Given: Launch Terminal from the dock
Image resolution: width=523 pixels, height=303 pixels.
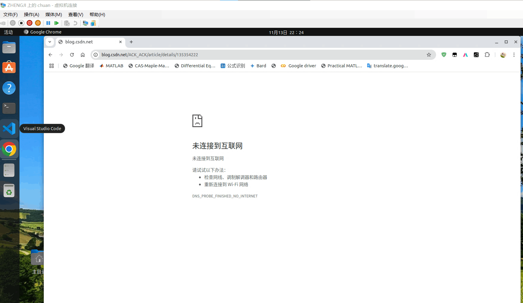Looking at the screenshot, I should tap(9, 108).
